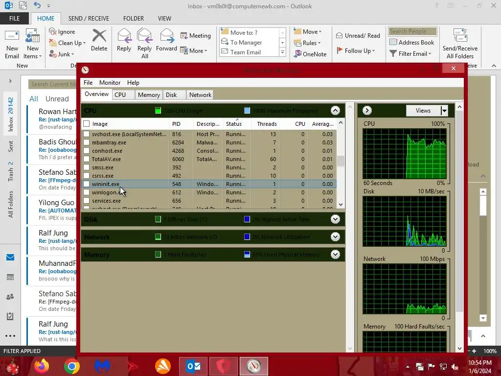Check the box for services.exe

(x=86, y=200)
